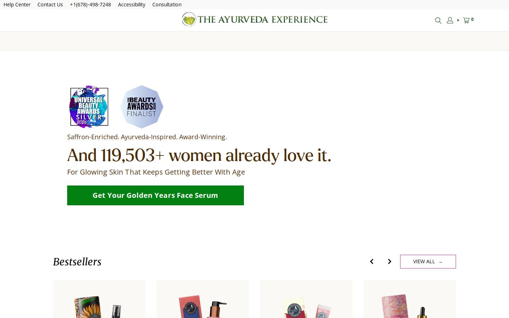The width and height of the screenshot is (509, 318).
Task: Click the VIEW ALL bestsellers button
Action: [428, 261]
